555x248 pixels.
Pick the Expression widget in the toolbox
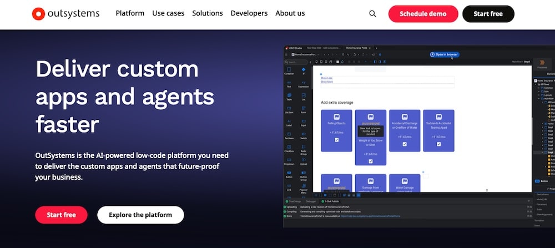[x=304, y=84]
